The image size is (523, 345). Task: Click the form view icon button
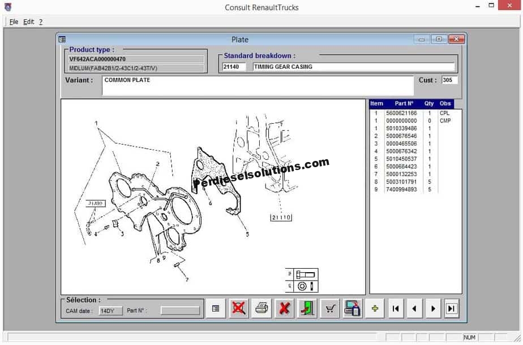pos(216,308)
